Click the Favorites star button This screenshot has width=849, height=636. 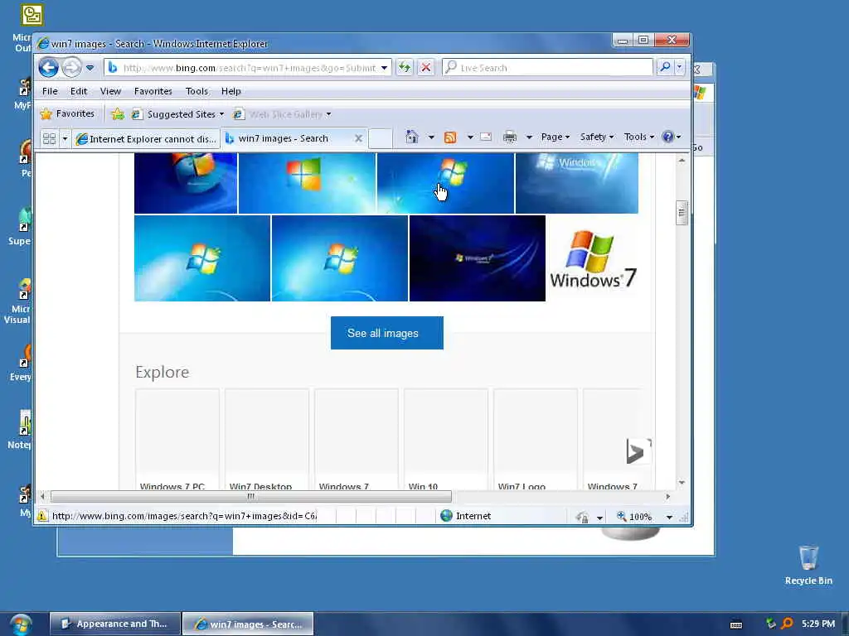[x=68, y=113]
